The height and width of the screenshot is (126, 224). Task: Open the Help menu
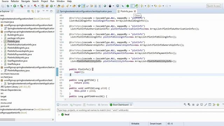point(69,1)
